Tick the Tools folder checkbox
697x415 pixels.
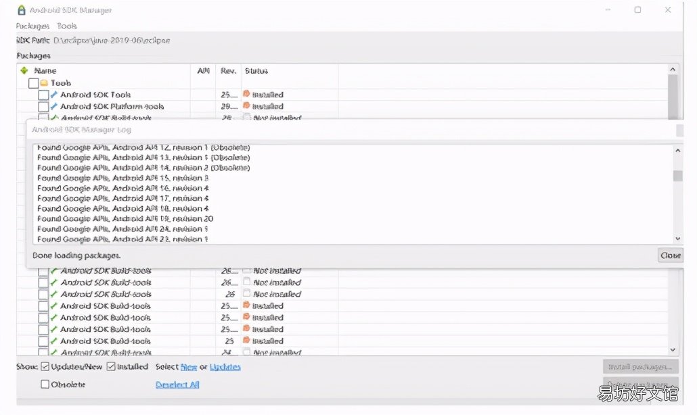point(33,83)
